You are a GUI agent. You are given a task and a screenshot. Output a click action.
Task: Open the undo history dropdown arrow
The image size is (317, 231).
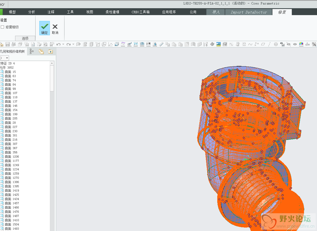(63, 44)
